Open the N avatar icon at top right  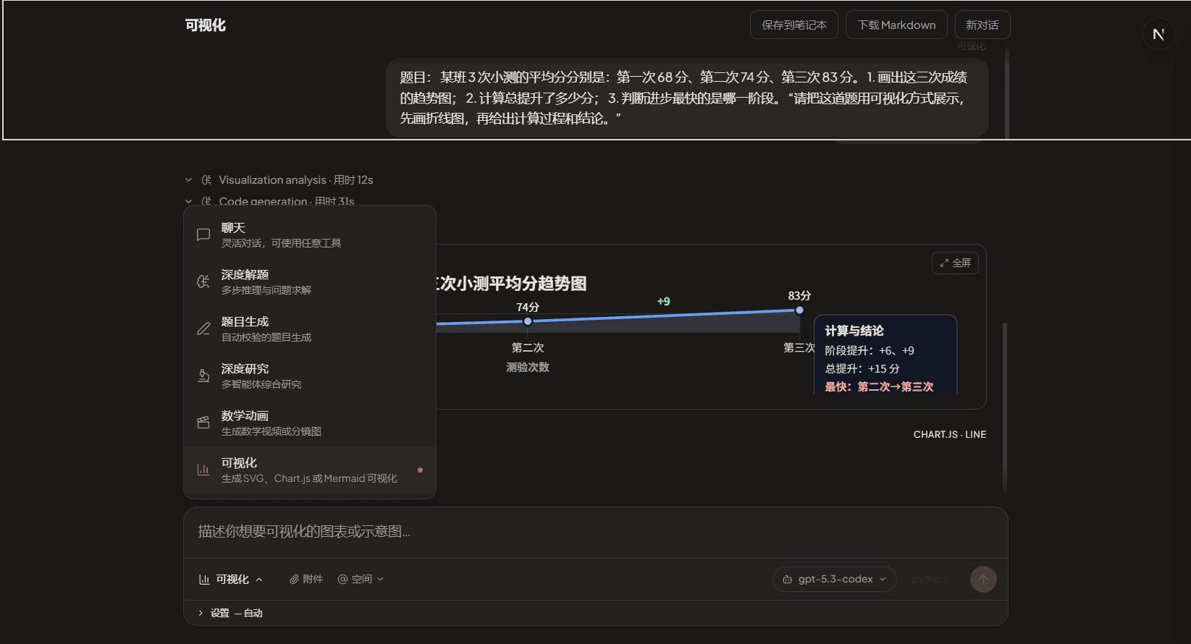(x=1158, y=34)
